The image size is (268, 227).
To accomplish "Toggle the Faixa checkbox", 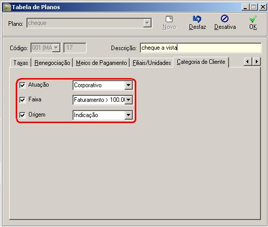I will click(x=22, y=100).
